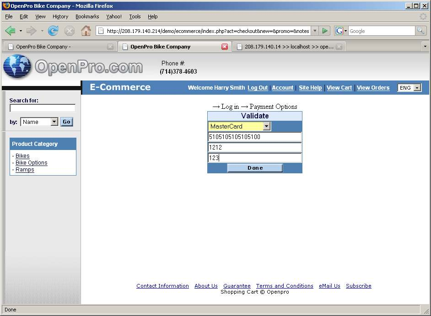Expand the ENG language selector
The image size is (431, 316).
[417, 88]
